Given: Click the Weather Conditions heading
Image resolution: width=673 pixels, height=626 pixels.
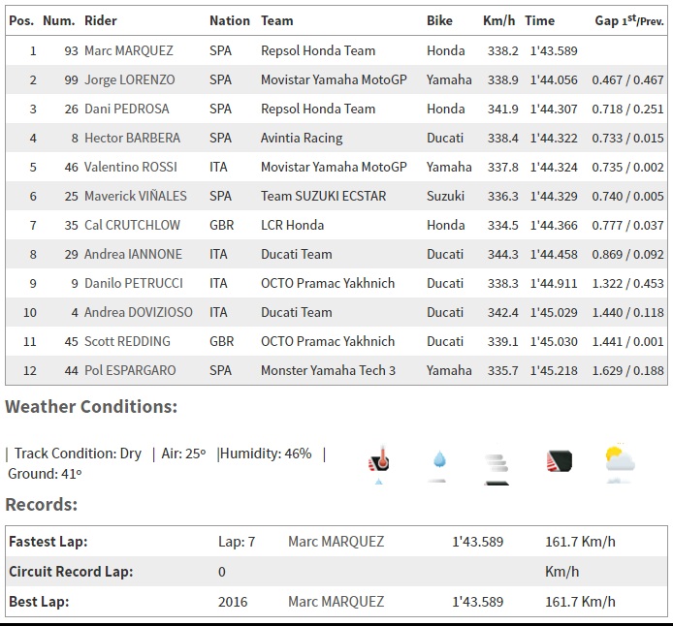Looking at the screenshot, I should point(91,406).
